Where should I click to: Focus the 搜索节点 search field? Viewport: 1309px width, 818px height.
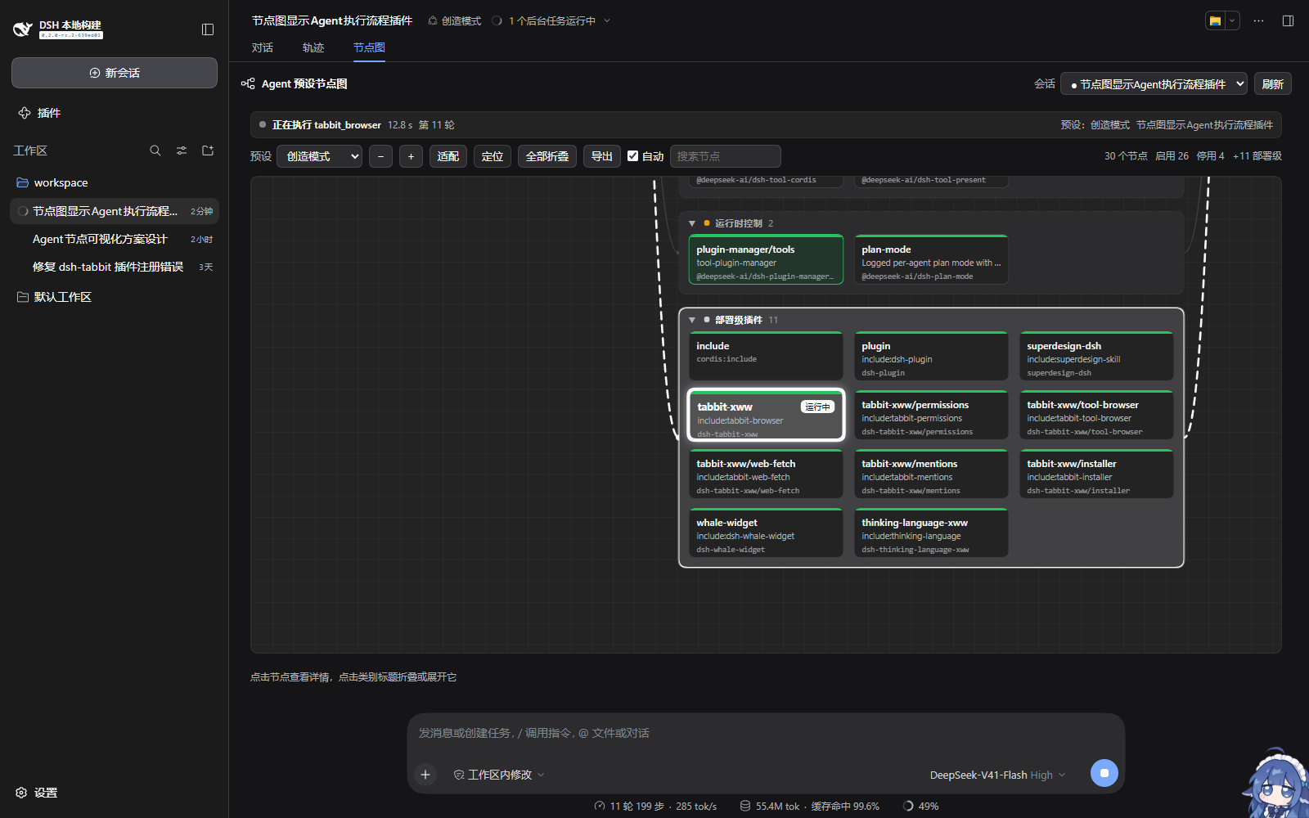(725, 156)
